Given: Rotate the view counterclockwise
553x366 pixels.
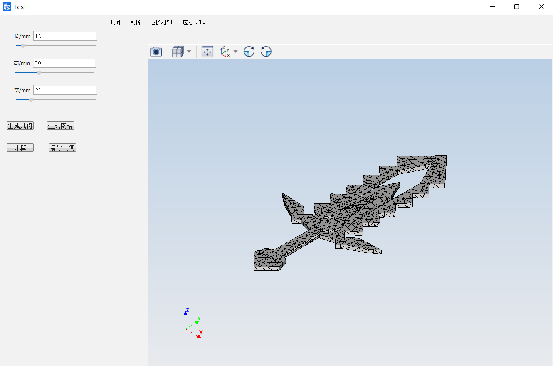Looking at the screenshot, I should [x=266, y=52].
